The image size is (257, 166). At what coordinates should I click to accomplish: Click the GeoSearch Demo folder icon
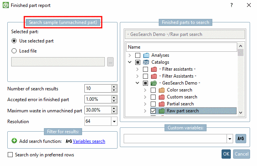point(154,83)
